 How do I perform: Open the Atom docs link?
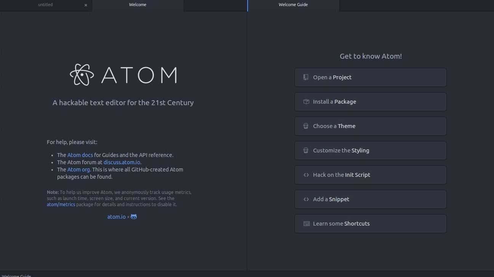point(80,155)
